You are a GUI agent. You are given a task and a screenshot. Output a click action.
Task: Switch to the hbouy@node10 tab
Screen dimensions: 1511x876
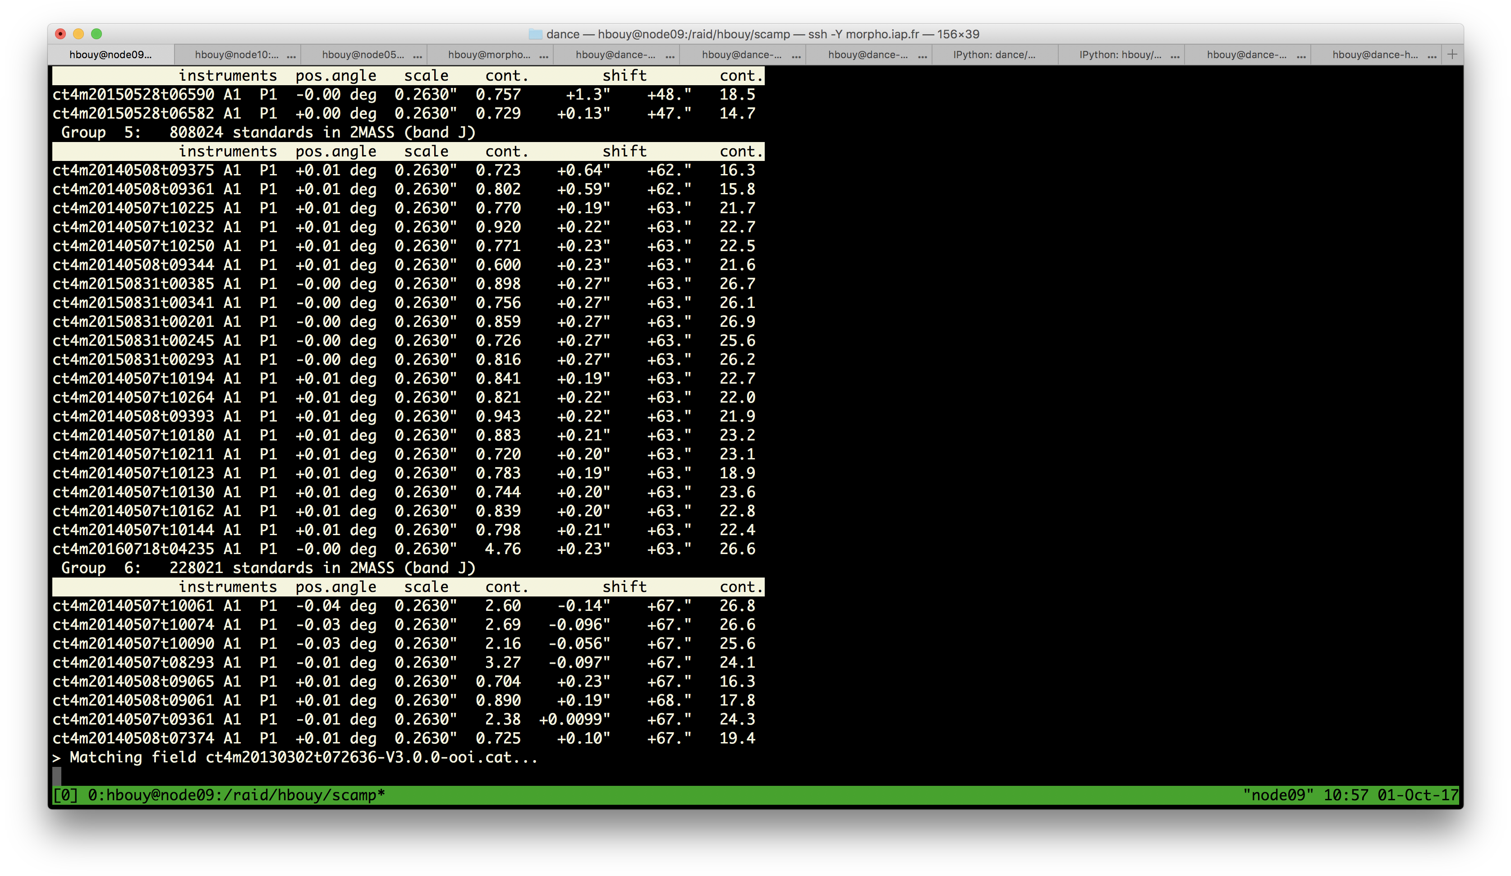[x=237, y=55]
